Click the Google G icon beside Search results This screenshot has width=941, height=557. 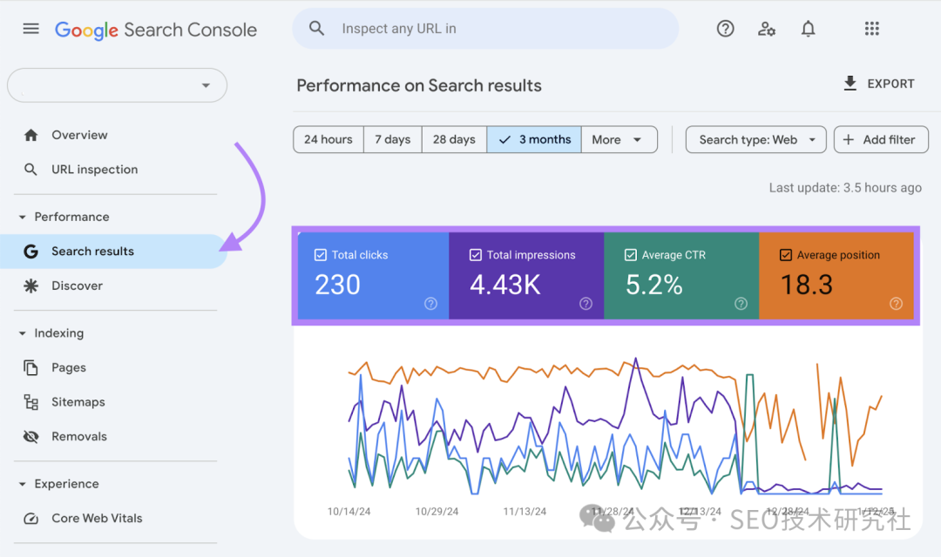click(x=30, y=252)
